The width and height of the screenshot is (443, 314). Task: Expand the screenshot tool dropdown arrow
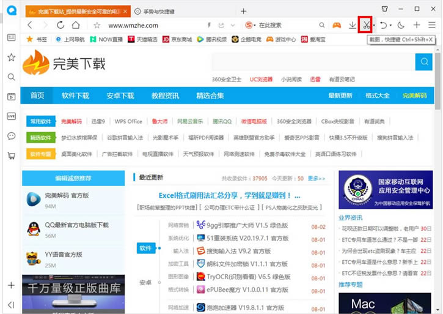(x=374, y=26)
